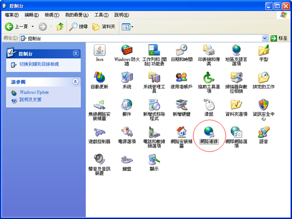Open the back history dropdown arrow
Screen dimensions: 292x219
pos(33,27)
